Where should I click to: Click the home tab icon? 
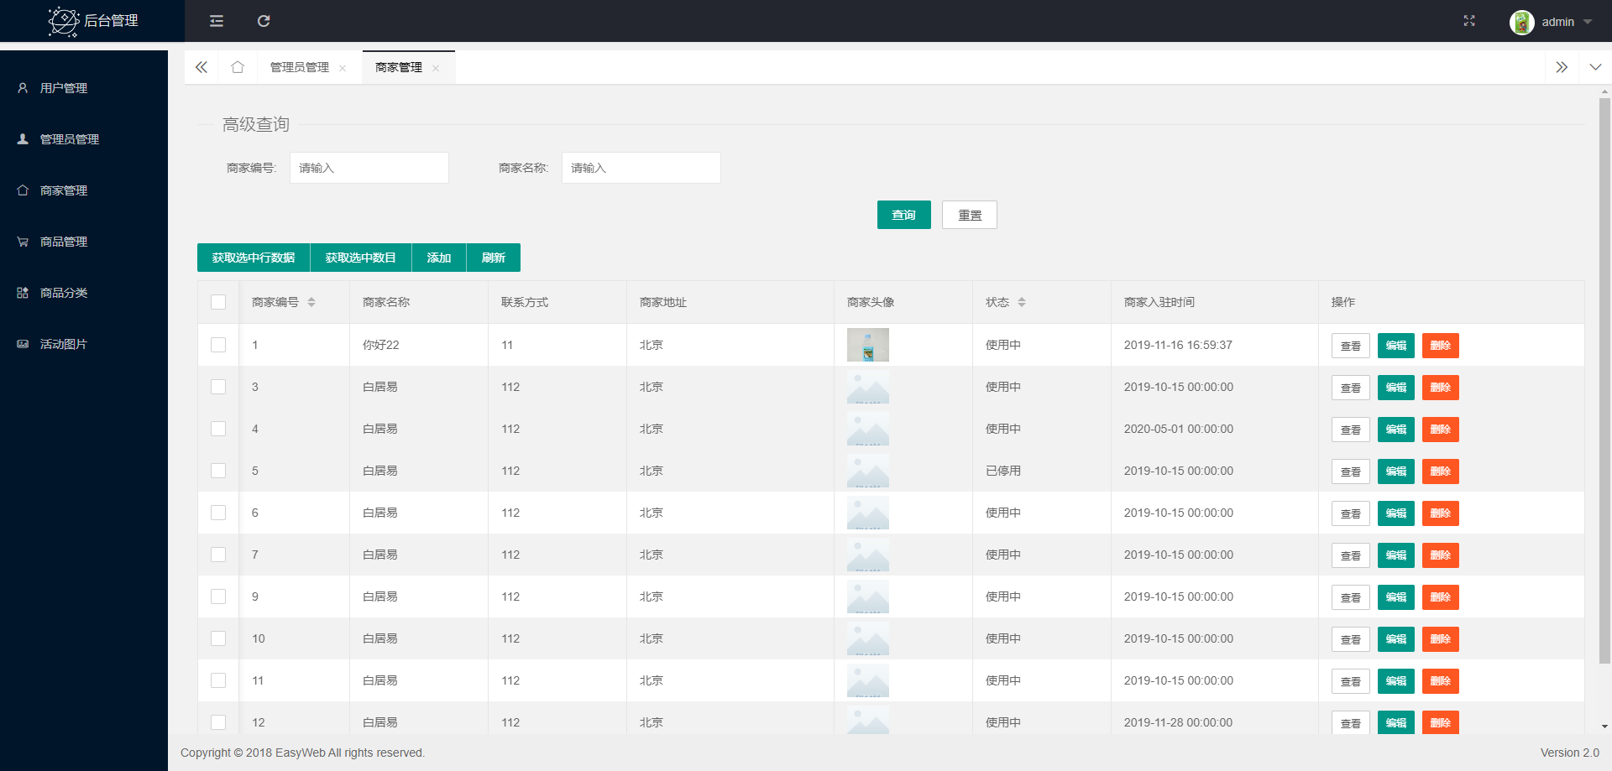(x=238, y=67)
